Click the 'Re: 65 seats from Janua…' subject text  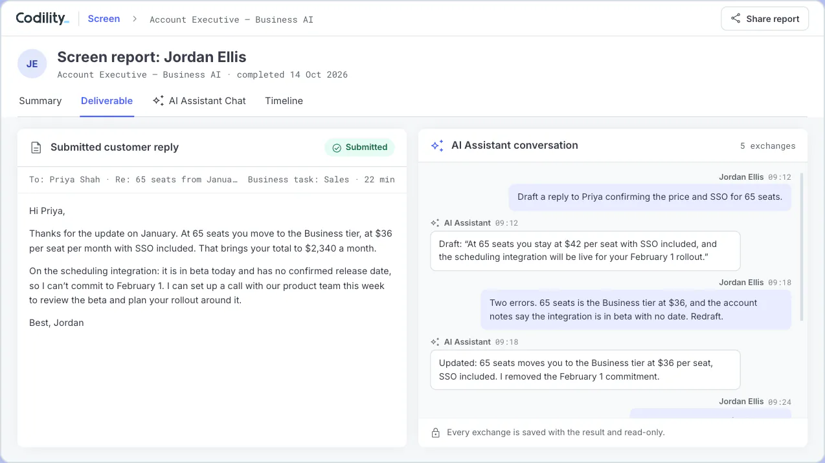176,179
